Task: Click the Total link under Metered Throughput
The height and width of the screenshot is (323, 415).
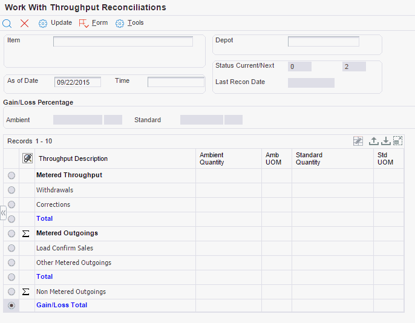Action: pyautogui.click(x=44, y=219)
